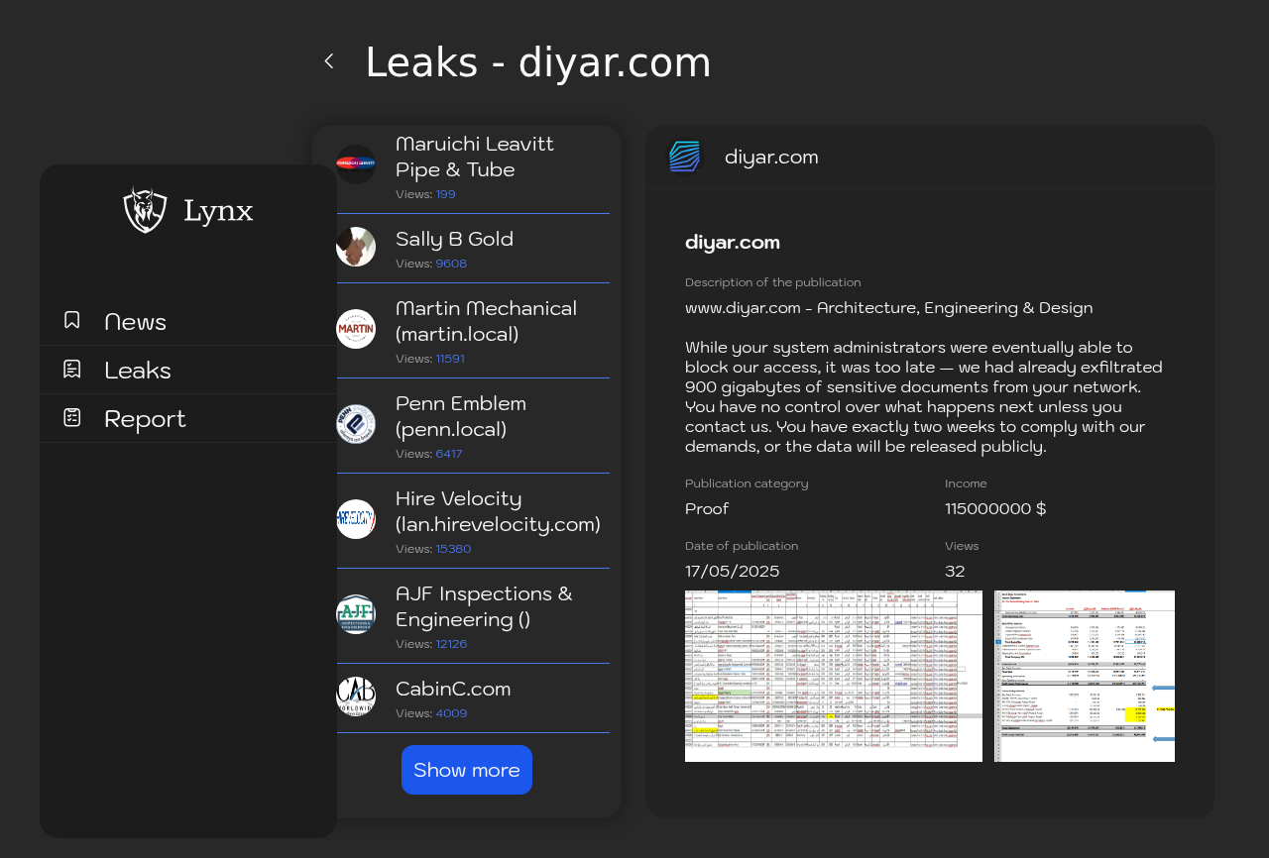Click the Views value 32
The width and height of the screenshot is (1269, 858).
coord(955,571)
